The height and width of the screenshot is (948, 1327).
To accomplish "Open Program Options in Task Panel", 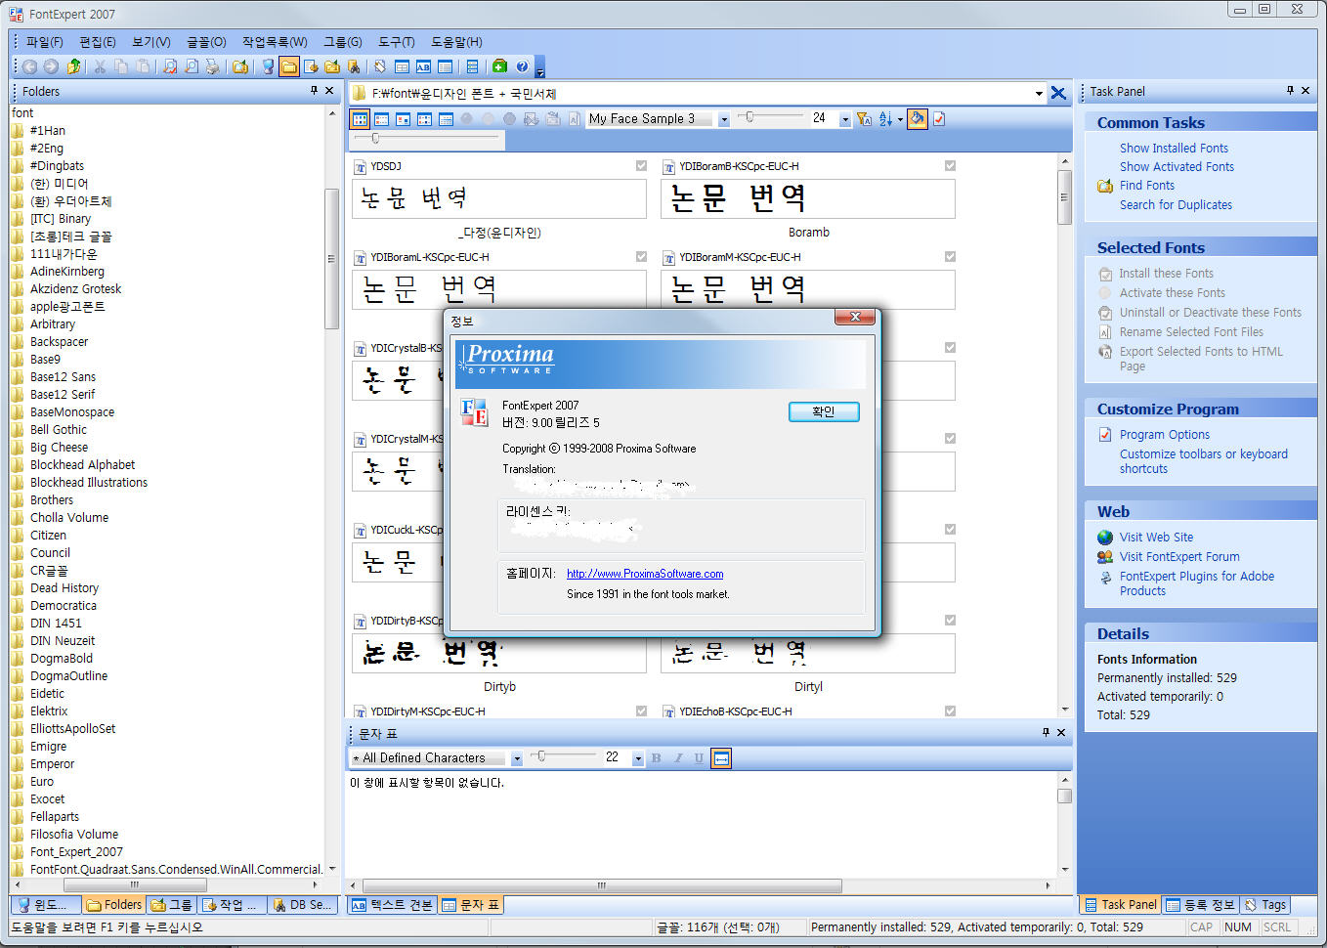I will 1165,435.
